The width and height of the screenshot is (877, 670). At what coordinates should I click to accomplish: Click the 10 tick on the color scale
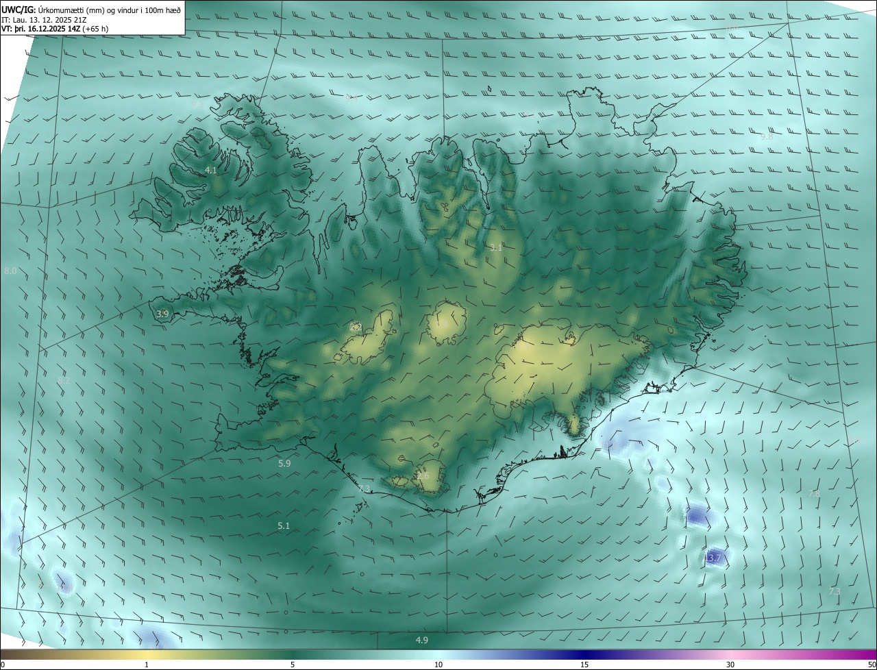[x=438, y=665]
